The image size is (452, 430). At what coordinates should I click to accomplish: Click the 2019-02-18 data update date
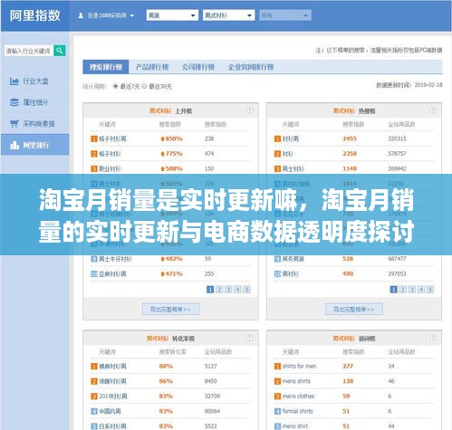click(x=428, y=85)
